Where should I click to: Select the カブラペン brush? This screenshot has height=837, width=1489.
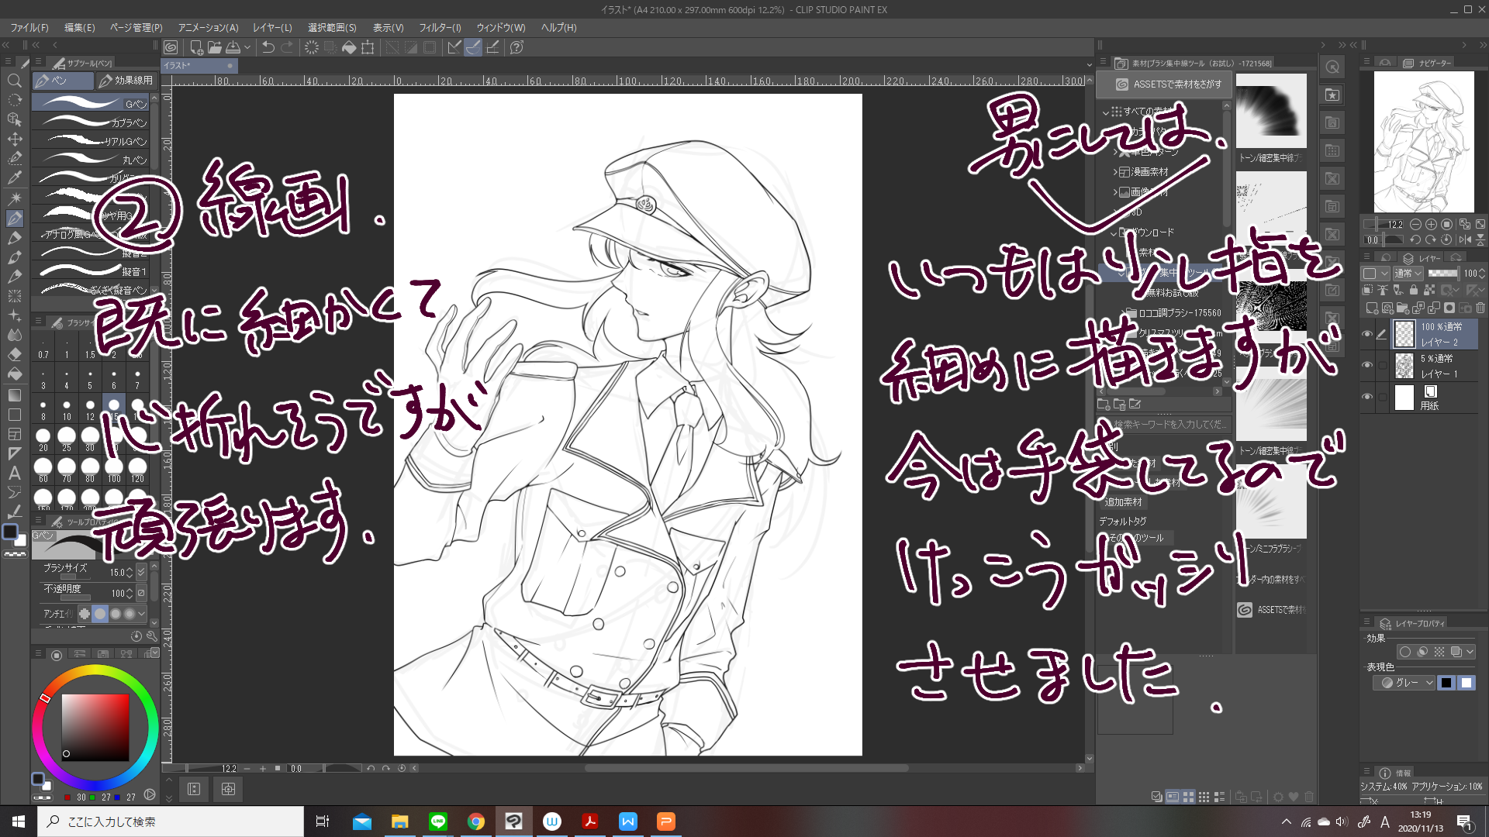pyautogui.click(x=93, y=122)
